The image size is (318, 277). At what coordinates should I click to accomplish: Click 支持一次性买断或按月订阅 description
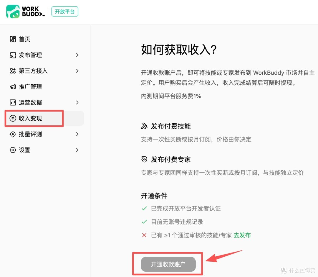click(196, 139)
